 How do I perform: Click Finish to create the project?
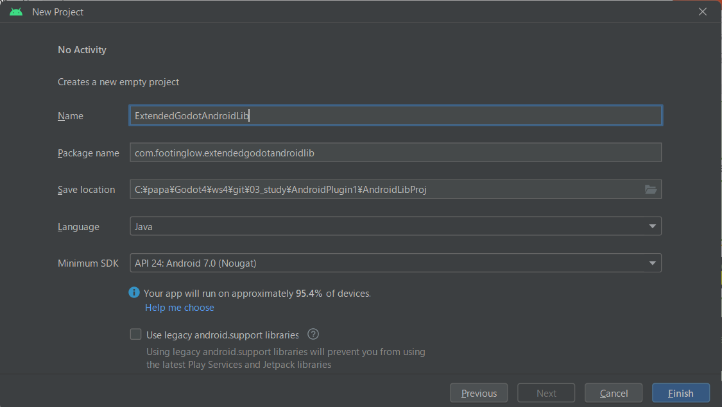point(680,393)
